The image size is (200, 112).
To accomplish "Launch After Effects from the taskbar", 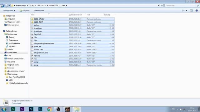I will tap(22, 109).
